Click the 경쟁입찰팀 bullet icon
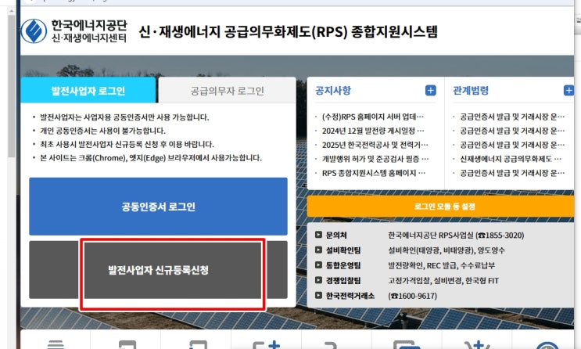581x349 pixels. tap(318, 280)
